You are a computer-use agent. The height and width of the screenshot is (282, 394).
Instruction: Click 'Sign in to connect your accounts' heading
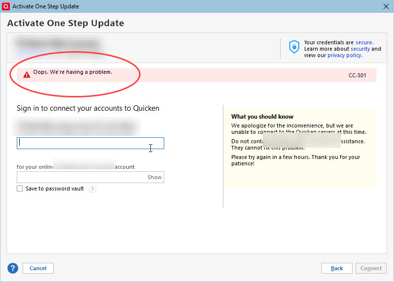pos(88,108)
